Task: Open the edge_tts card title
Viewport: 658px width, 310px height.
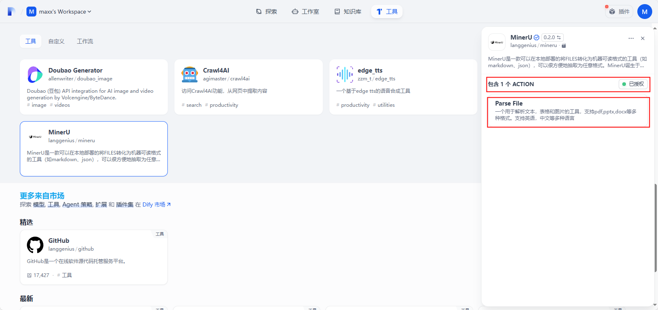Action: (370, 70)
